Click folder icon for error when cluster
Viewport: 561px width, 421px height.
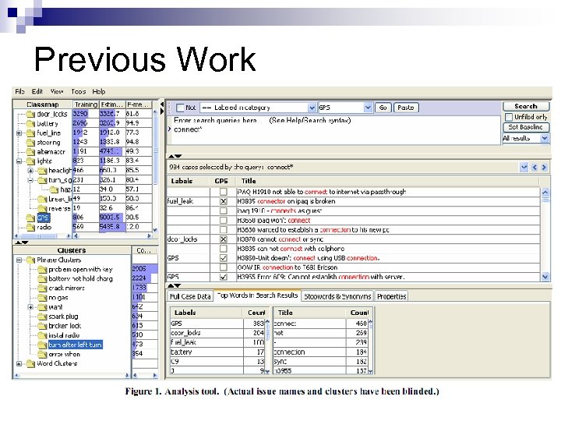tap(43, 354)
